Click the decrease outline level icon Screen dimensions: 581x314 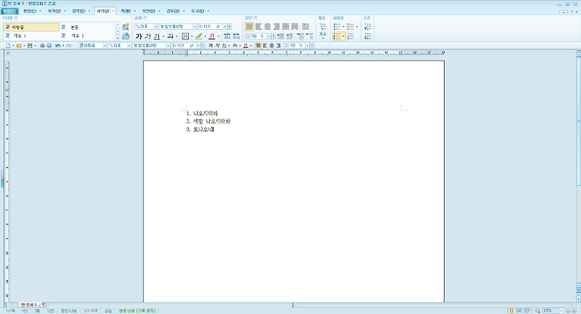pos(368,36)
